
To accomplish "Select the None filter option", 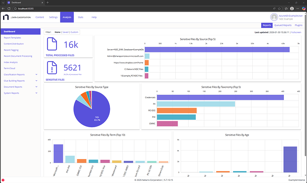I will (57, 32).
